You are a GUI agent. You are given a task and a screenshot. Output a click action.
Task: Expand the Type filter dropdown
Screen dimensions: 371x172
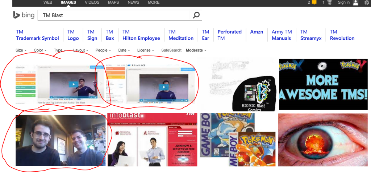(x=60, y=50)
